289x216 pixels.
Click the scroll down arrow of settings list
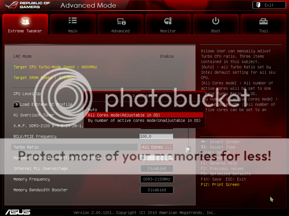tap(188, 150)
